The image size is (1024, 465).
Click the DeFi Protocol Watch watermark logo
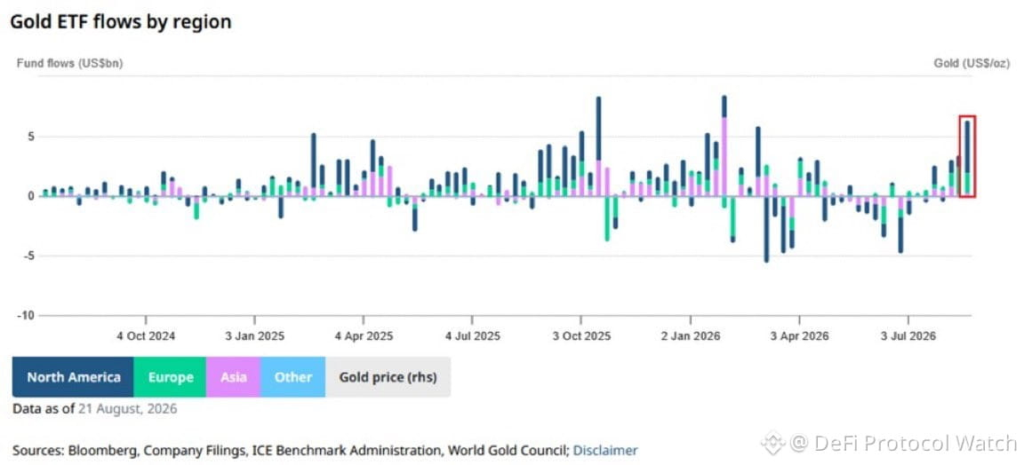[x=773, y=443]
